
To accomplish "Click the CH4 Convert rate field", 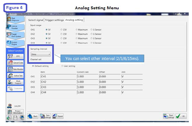I will click(88, 92).
